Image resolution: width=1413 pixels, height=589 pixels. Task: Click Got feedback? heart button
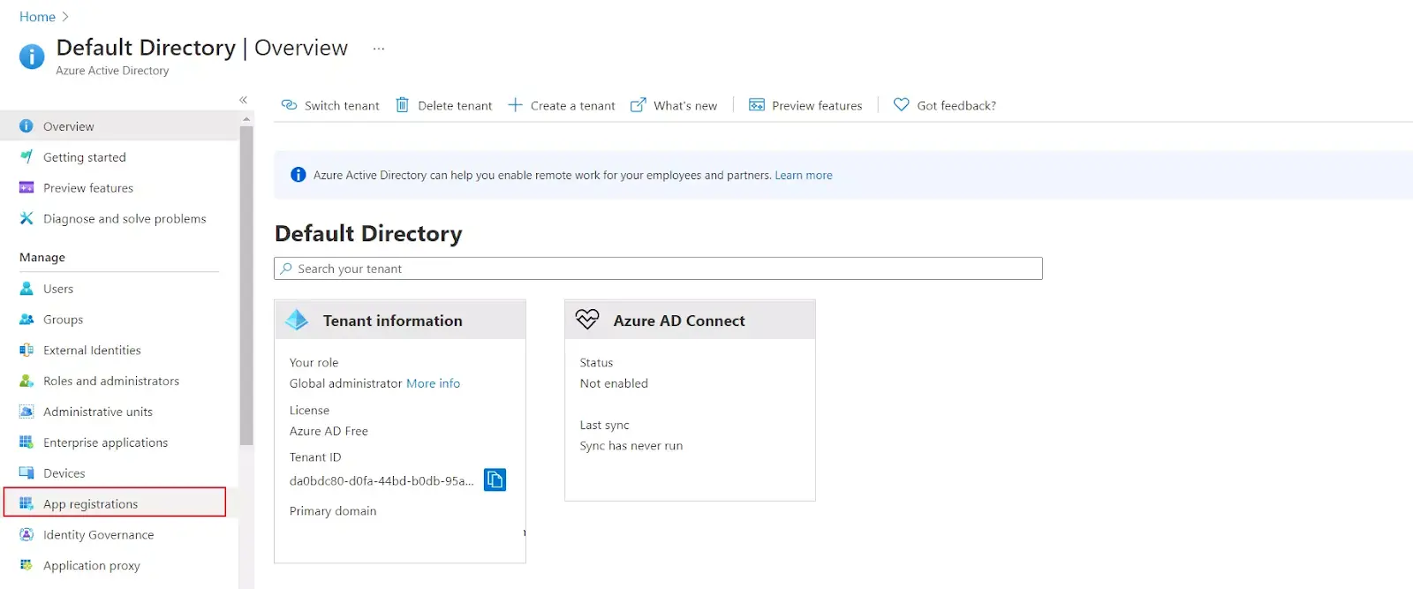click(945, 105)
